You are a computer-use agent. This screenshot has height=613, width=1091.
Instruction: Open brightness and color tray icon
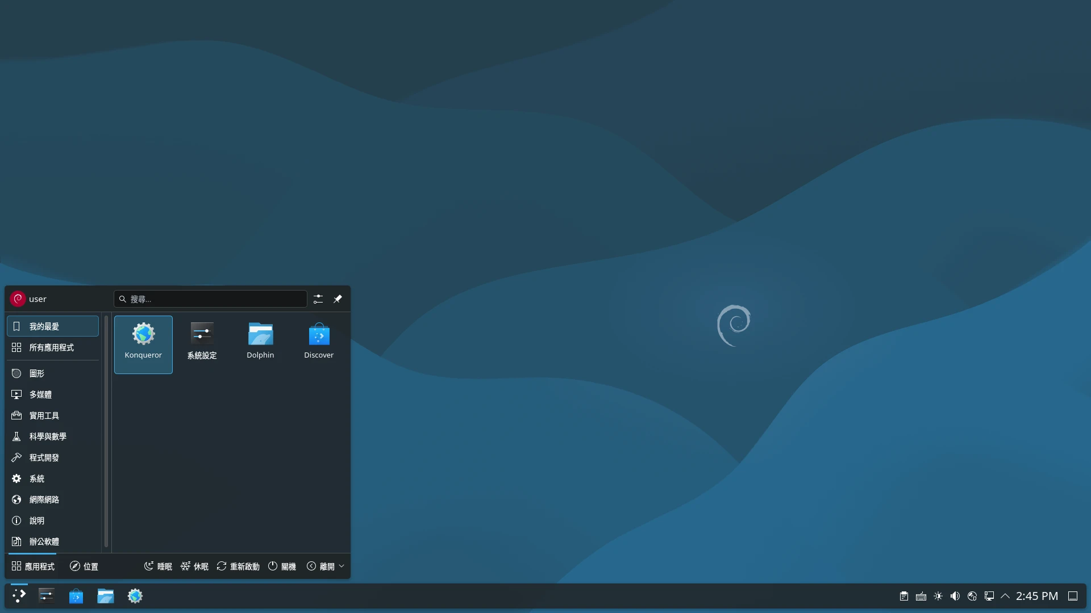938,596
